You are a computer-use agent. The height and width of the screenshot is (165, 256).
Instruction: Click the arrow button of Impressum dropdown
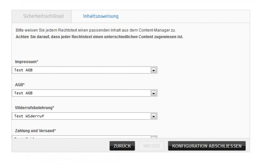153,70
